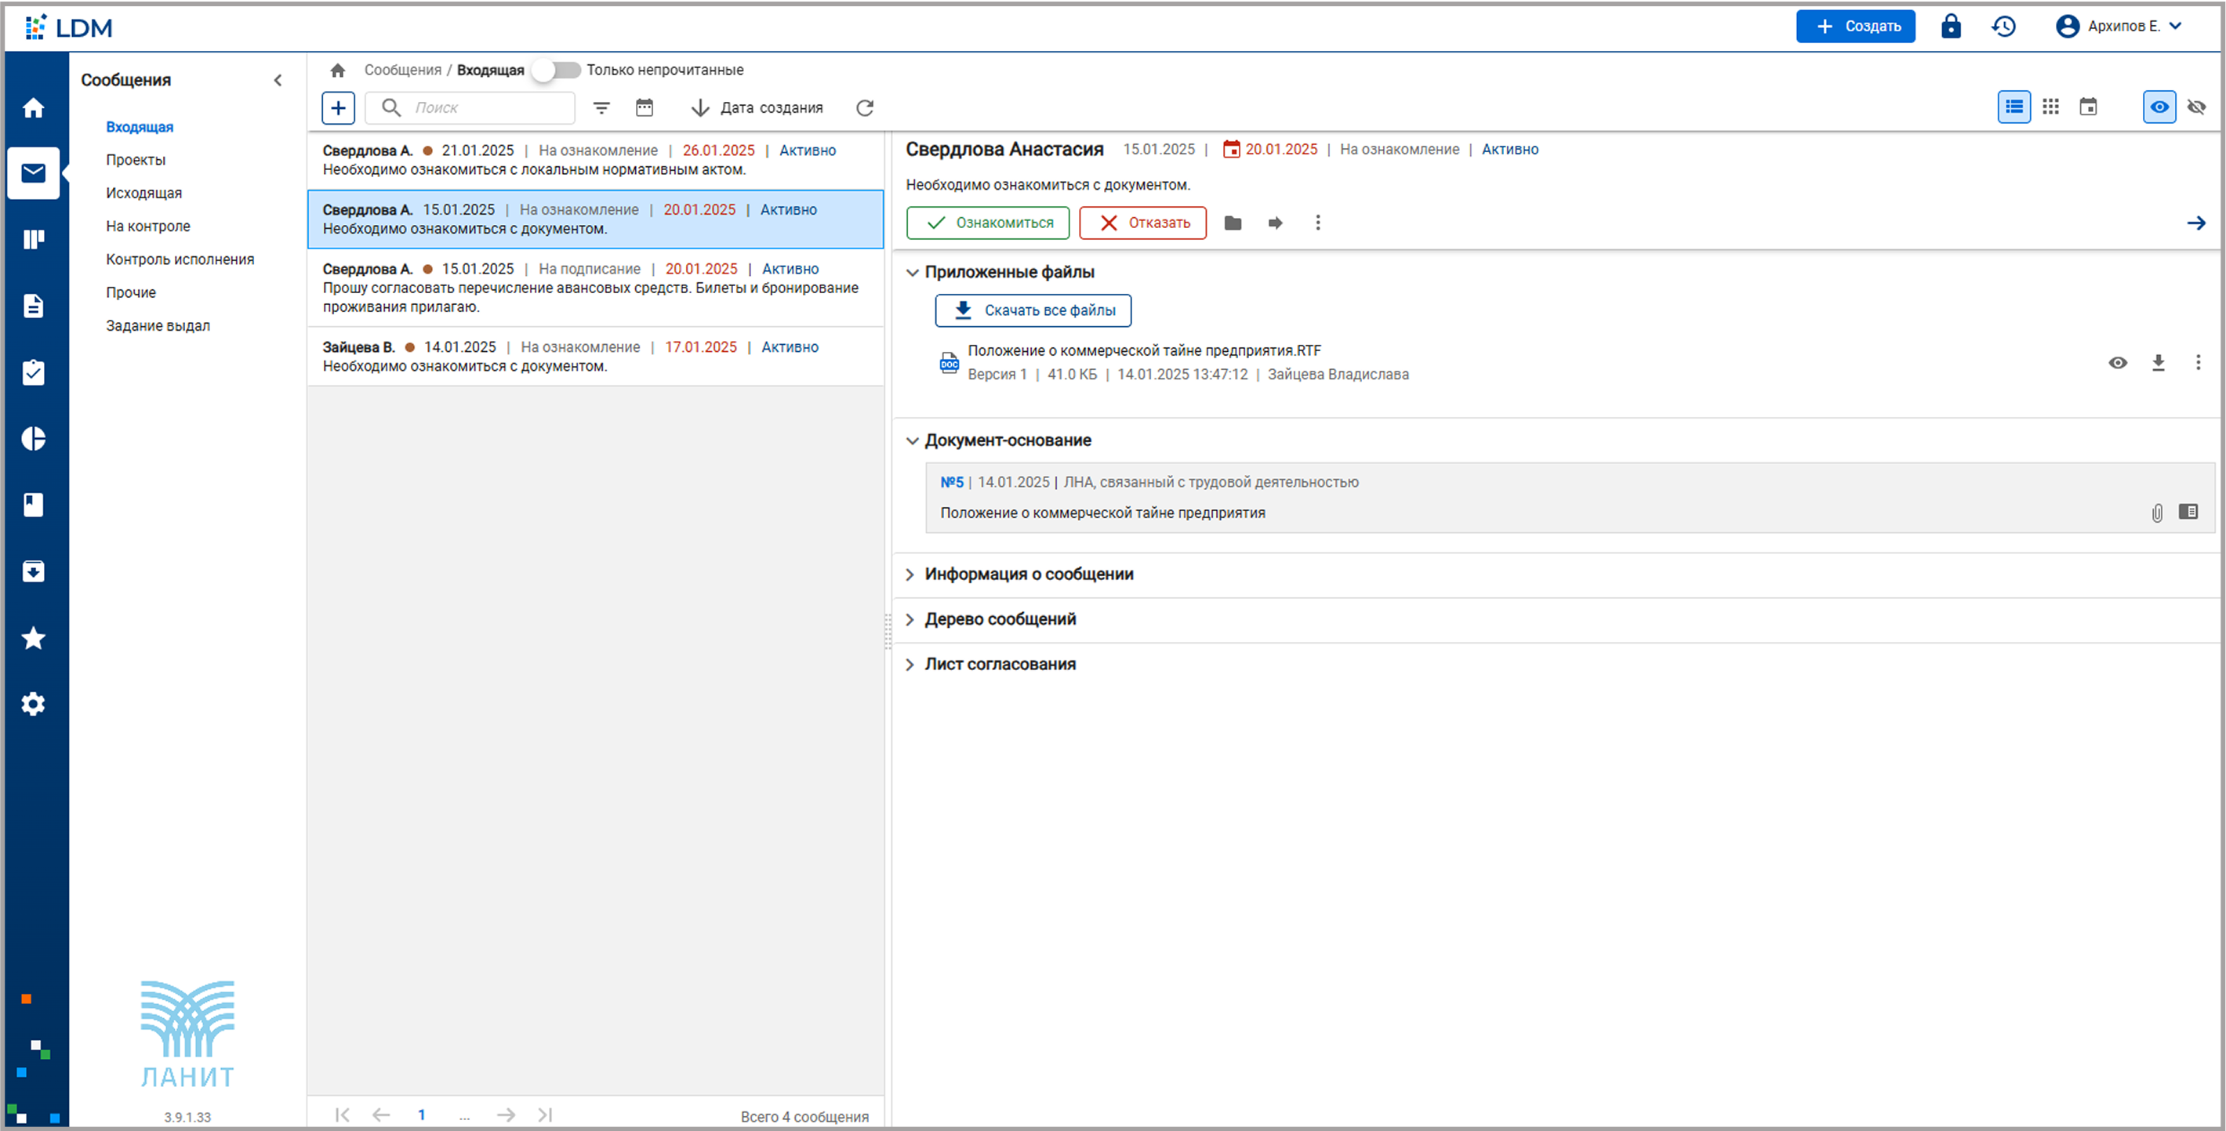Refresh the message list

click(x=865, y=108)
